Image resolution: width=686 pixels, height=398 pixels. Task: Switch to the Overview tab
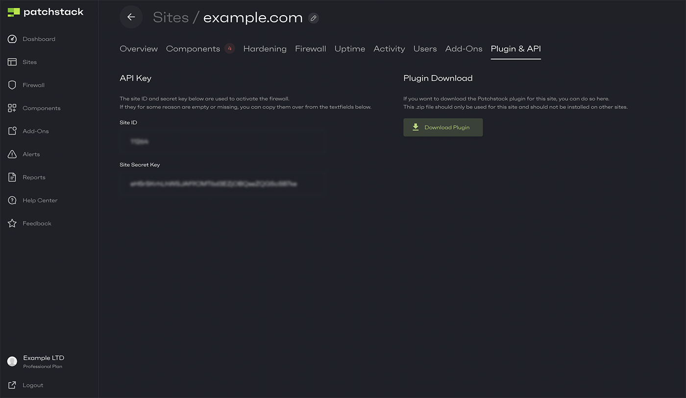click(x=139, y=49)
